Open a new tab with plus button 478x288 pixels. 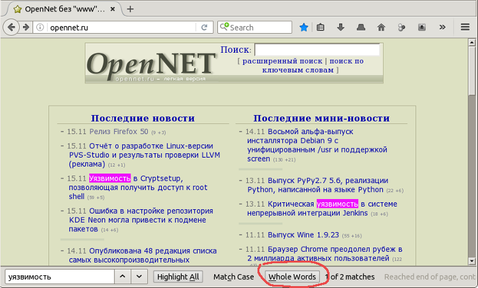tap(131, 9)
